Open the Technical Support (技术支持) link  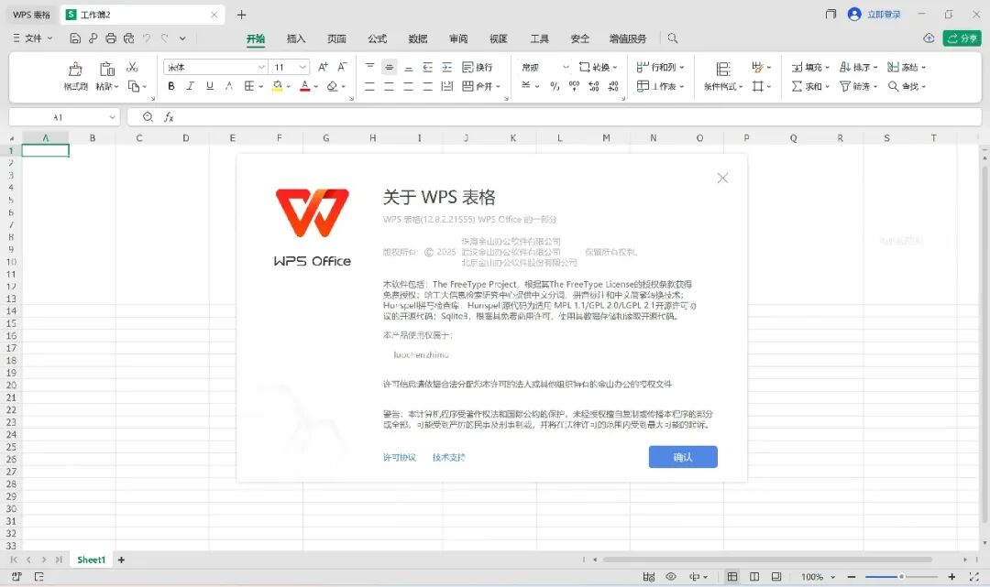tap(449, 457)
